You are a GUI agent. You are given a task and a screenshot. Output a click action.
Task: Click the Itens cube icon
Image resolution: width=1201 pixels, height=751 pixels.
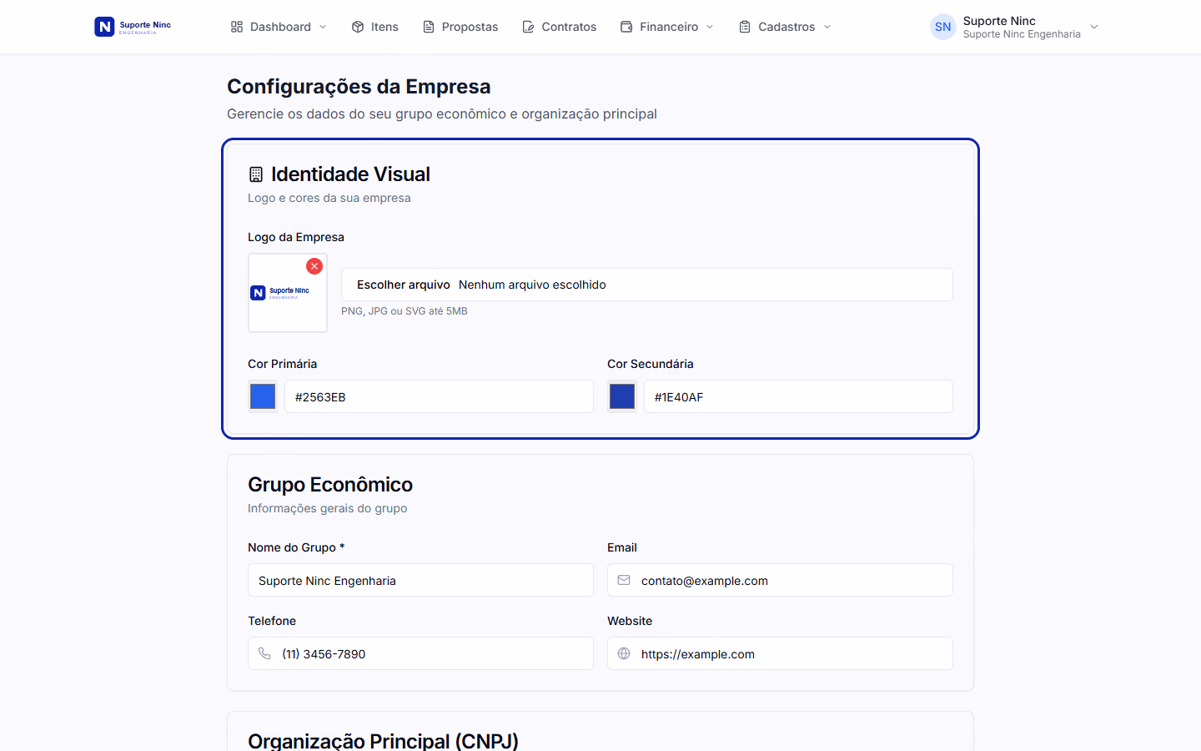click(x=358, y=27)
